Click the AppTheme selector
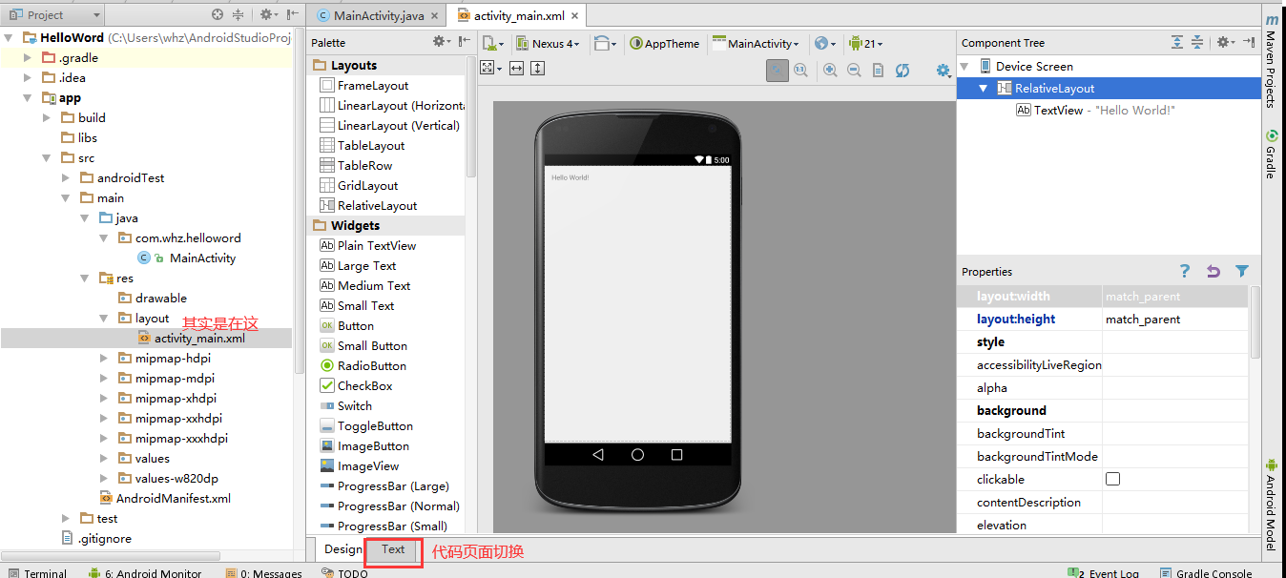The height and width of the screenshot is (578, 1286). click(x=664, y=43)
